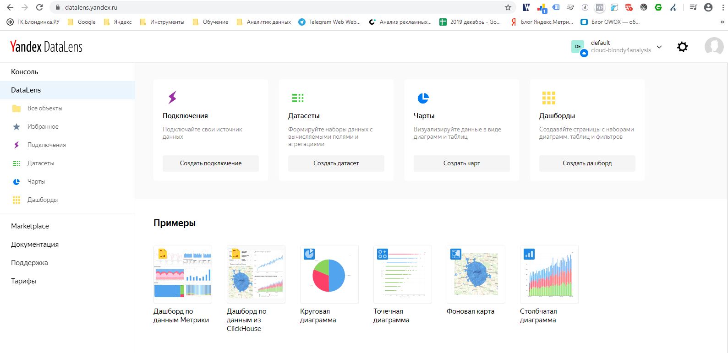This screenshot has width=728, height=353.
Task: Open the Анализ рекламных bookmark
Action: point(400,22)
